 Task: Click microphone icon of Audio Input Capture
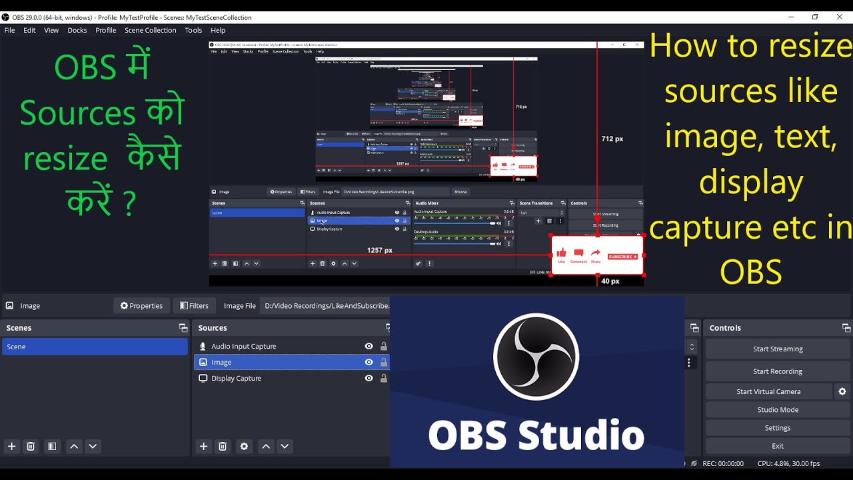pyautogui.click(x=203, y=346)
